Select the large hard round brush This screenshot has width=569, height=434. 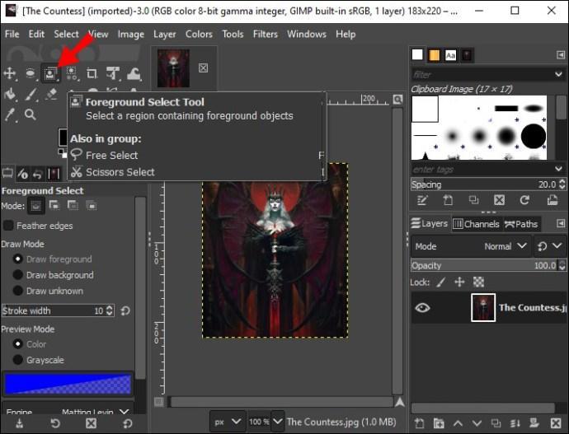534,136
